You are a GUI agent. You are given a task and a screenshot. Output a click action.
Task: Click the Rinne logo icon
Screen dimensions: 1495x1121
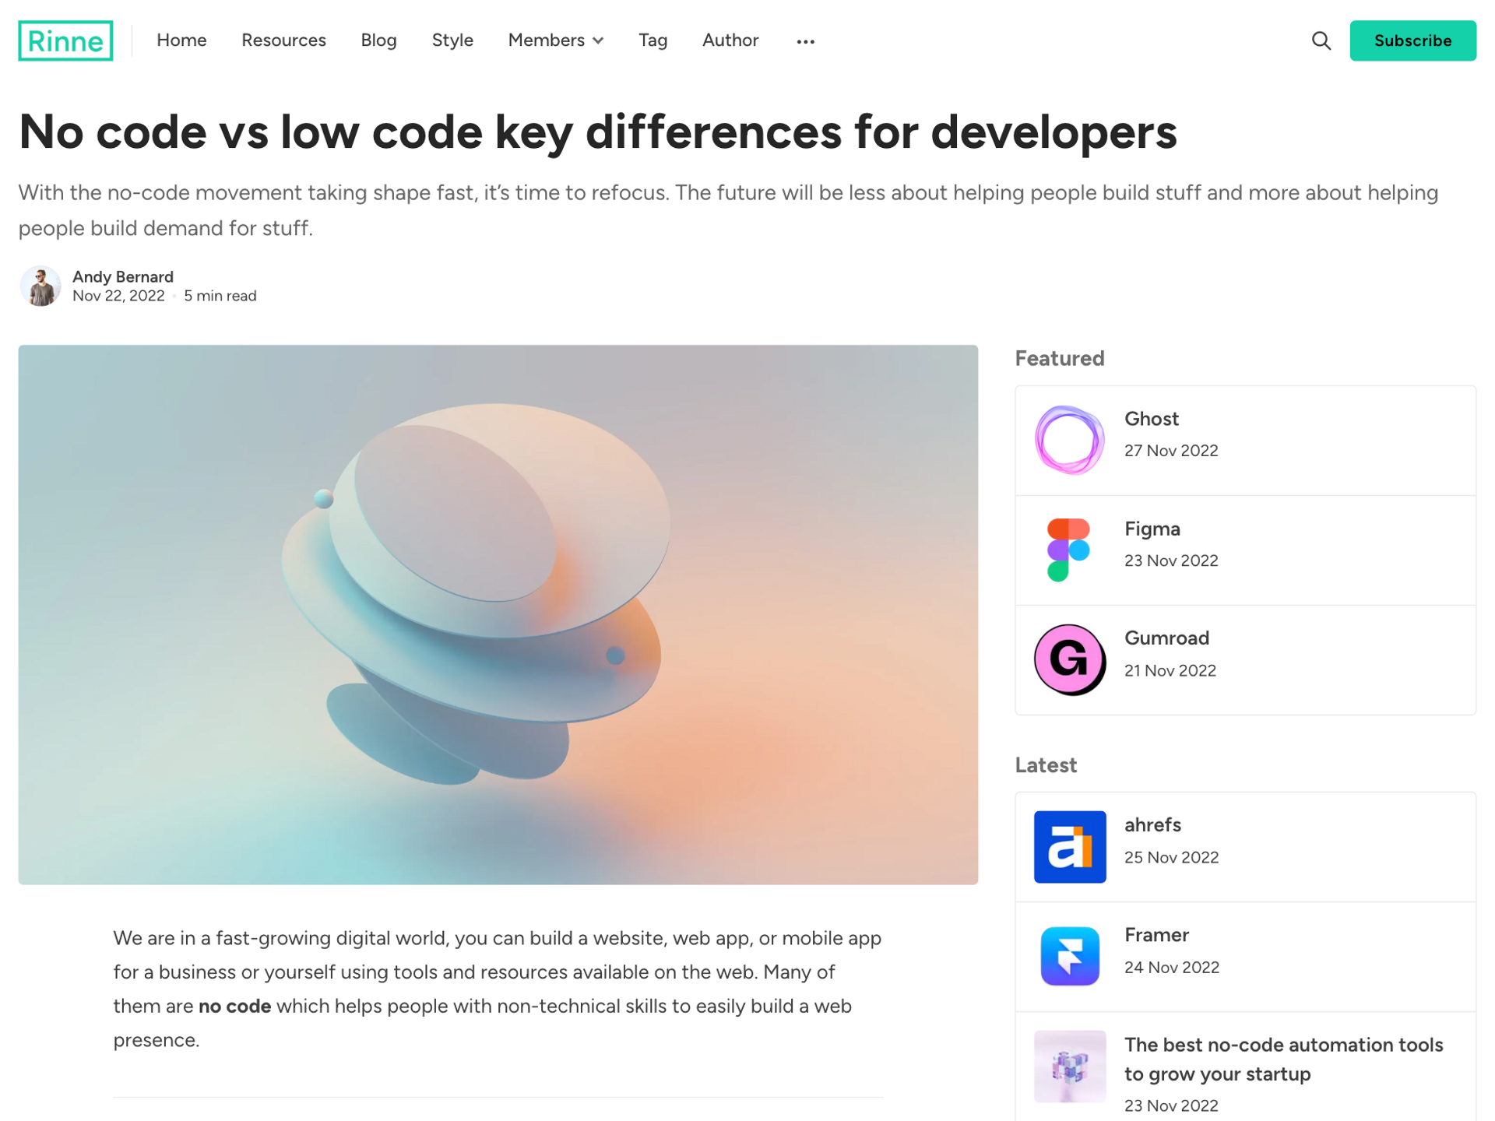[x=66, y=40]
